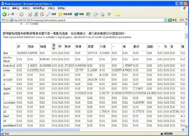
Task: Click the horizontal scrollbar thumb
Action: pyautogui.click(x=42, y=130)
